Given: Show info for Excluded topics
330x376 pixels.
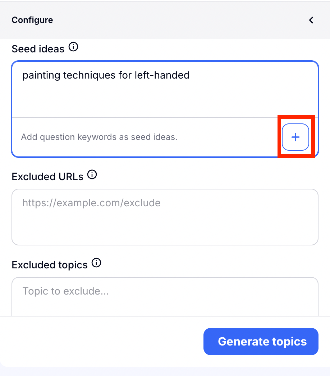Looking at the screenshot, I should [x=96, y=263].
